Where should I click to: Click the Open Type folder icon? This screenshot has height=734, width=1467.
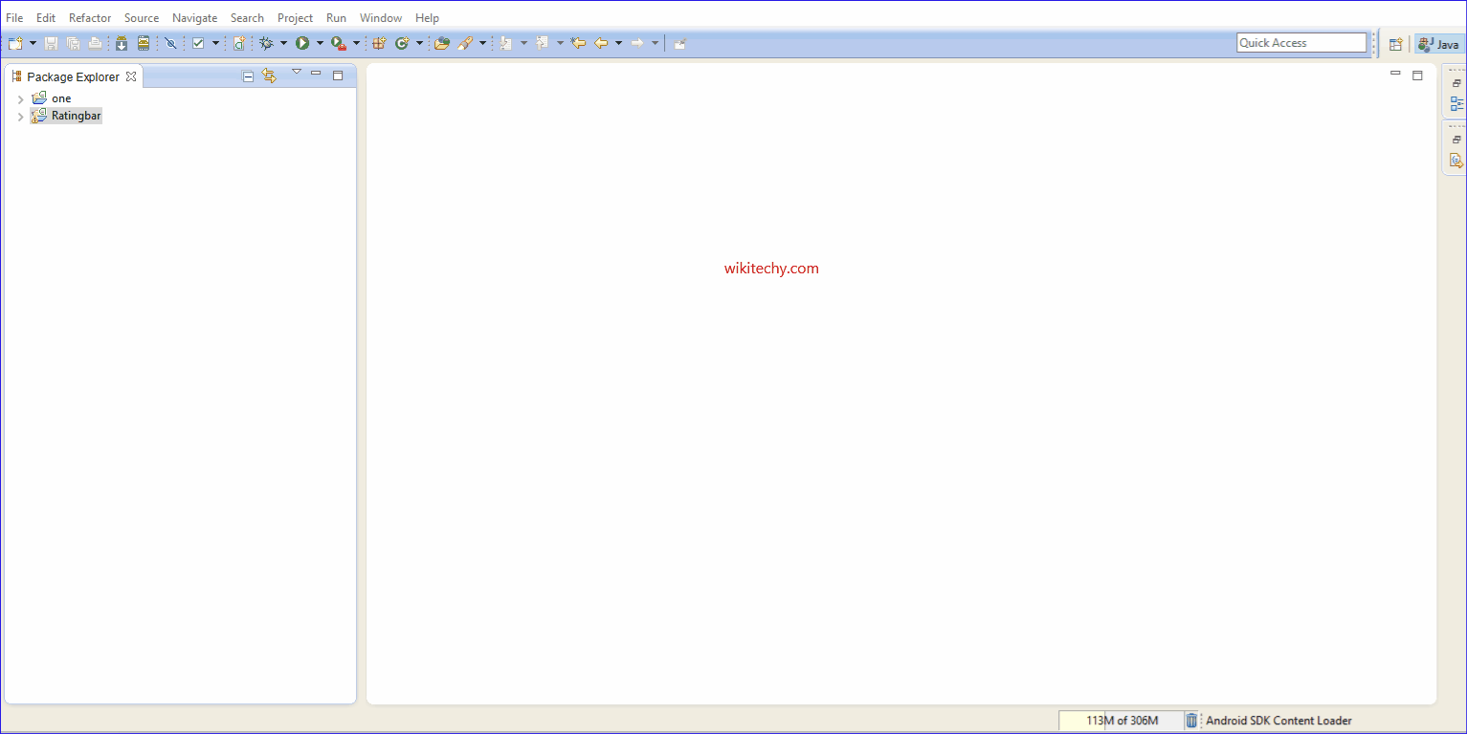[x=441, y=43]
